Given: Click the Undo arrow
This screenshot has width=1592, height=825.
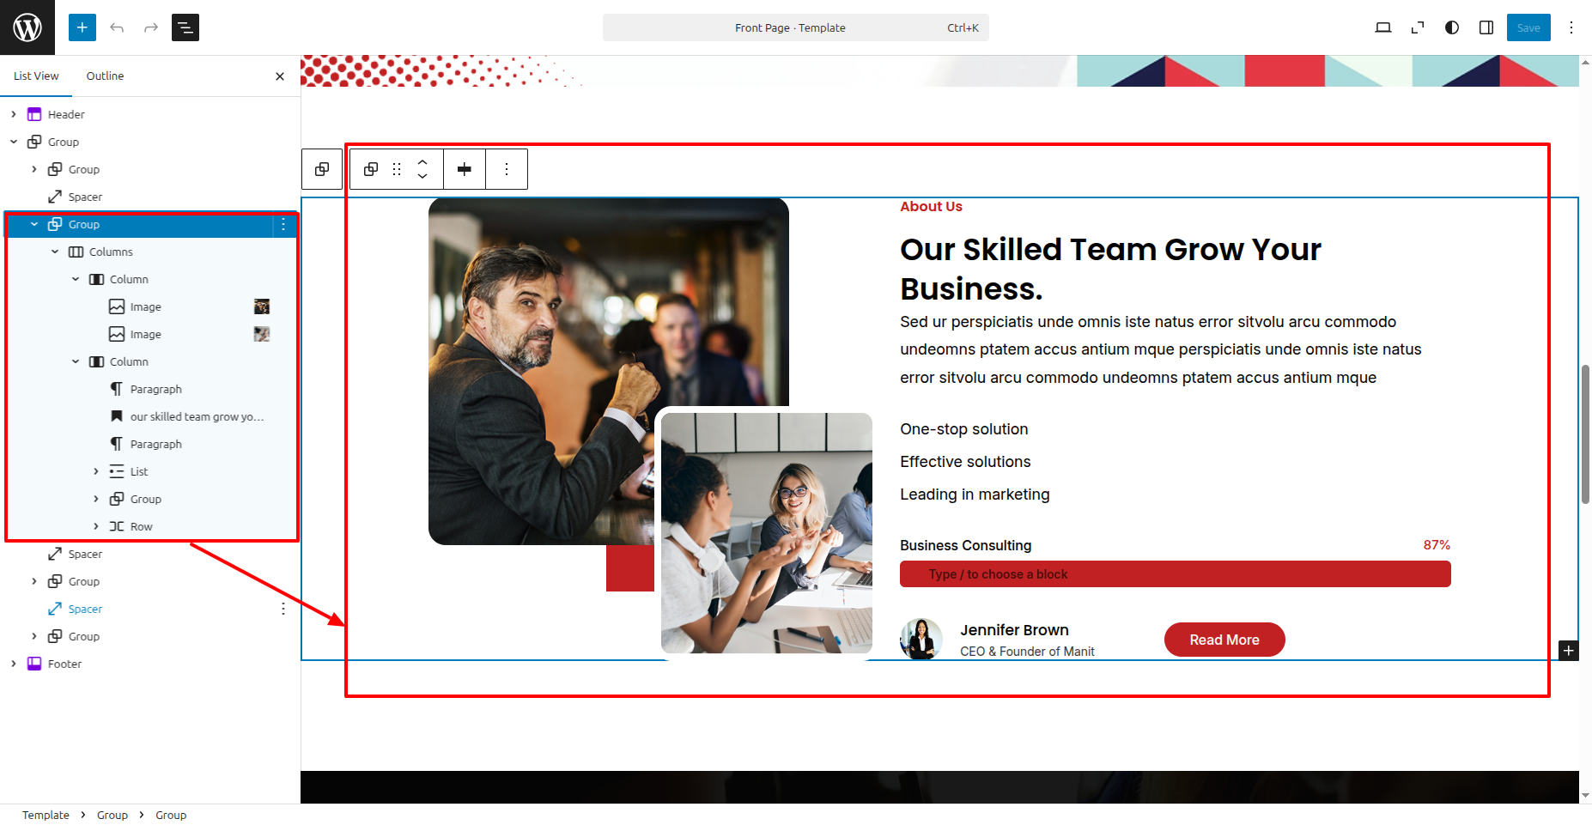Looking at the screenshot, I should (x=117, y=27).
